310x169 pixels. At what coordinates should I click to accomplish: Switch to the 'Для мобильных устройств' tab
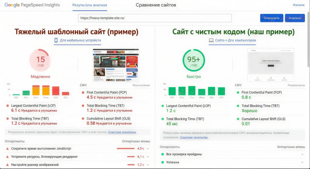(77, 40)
